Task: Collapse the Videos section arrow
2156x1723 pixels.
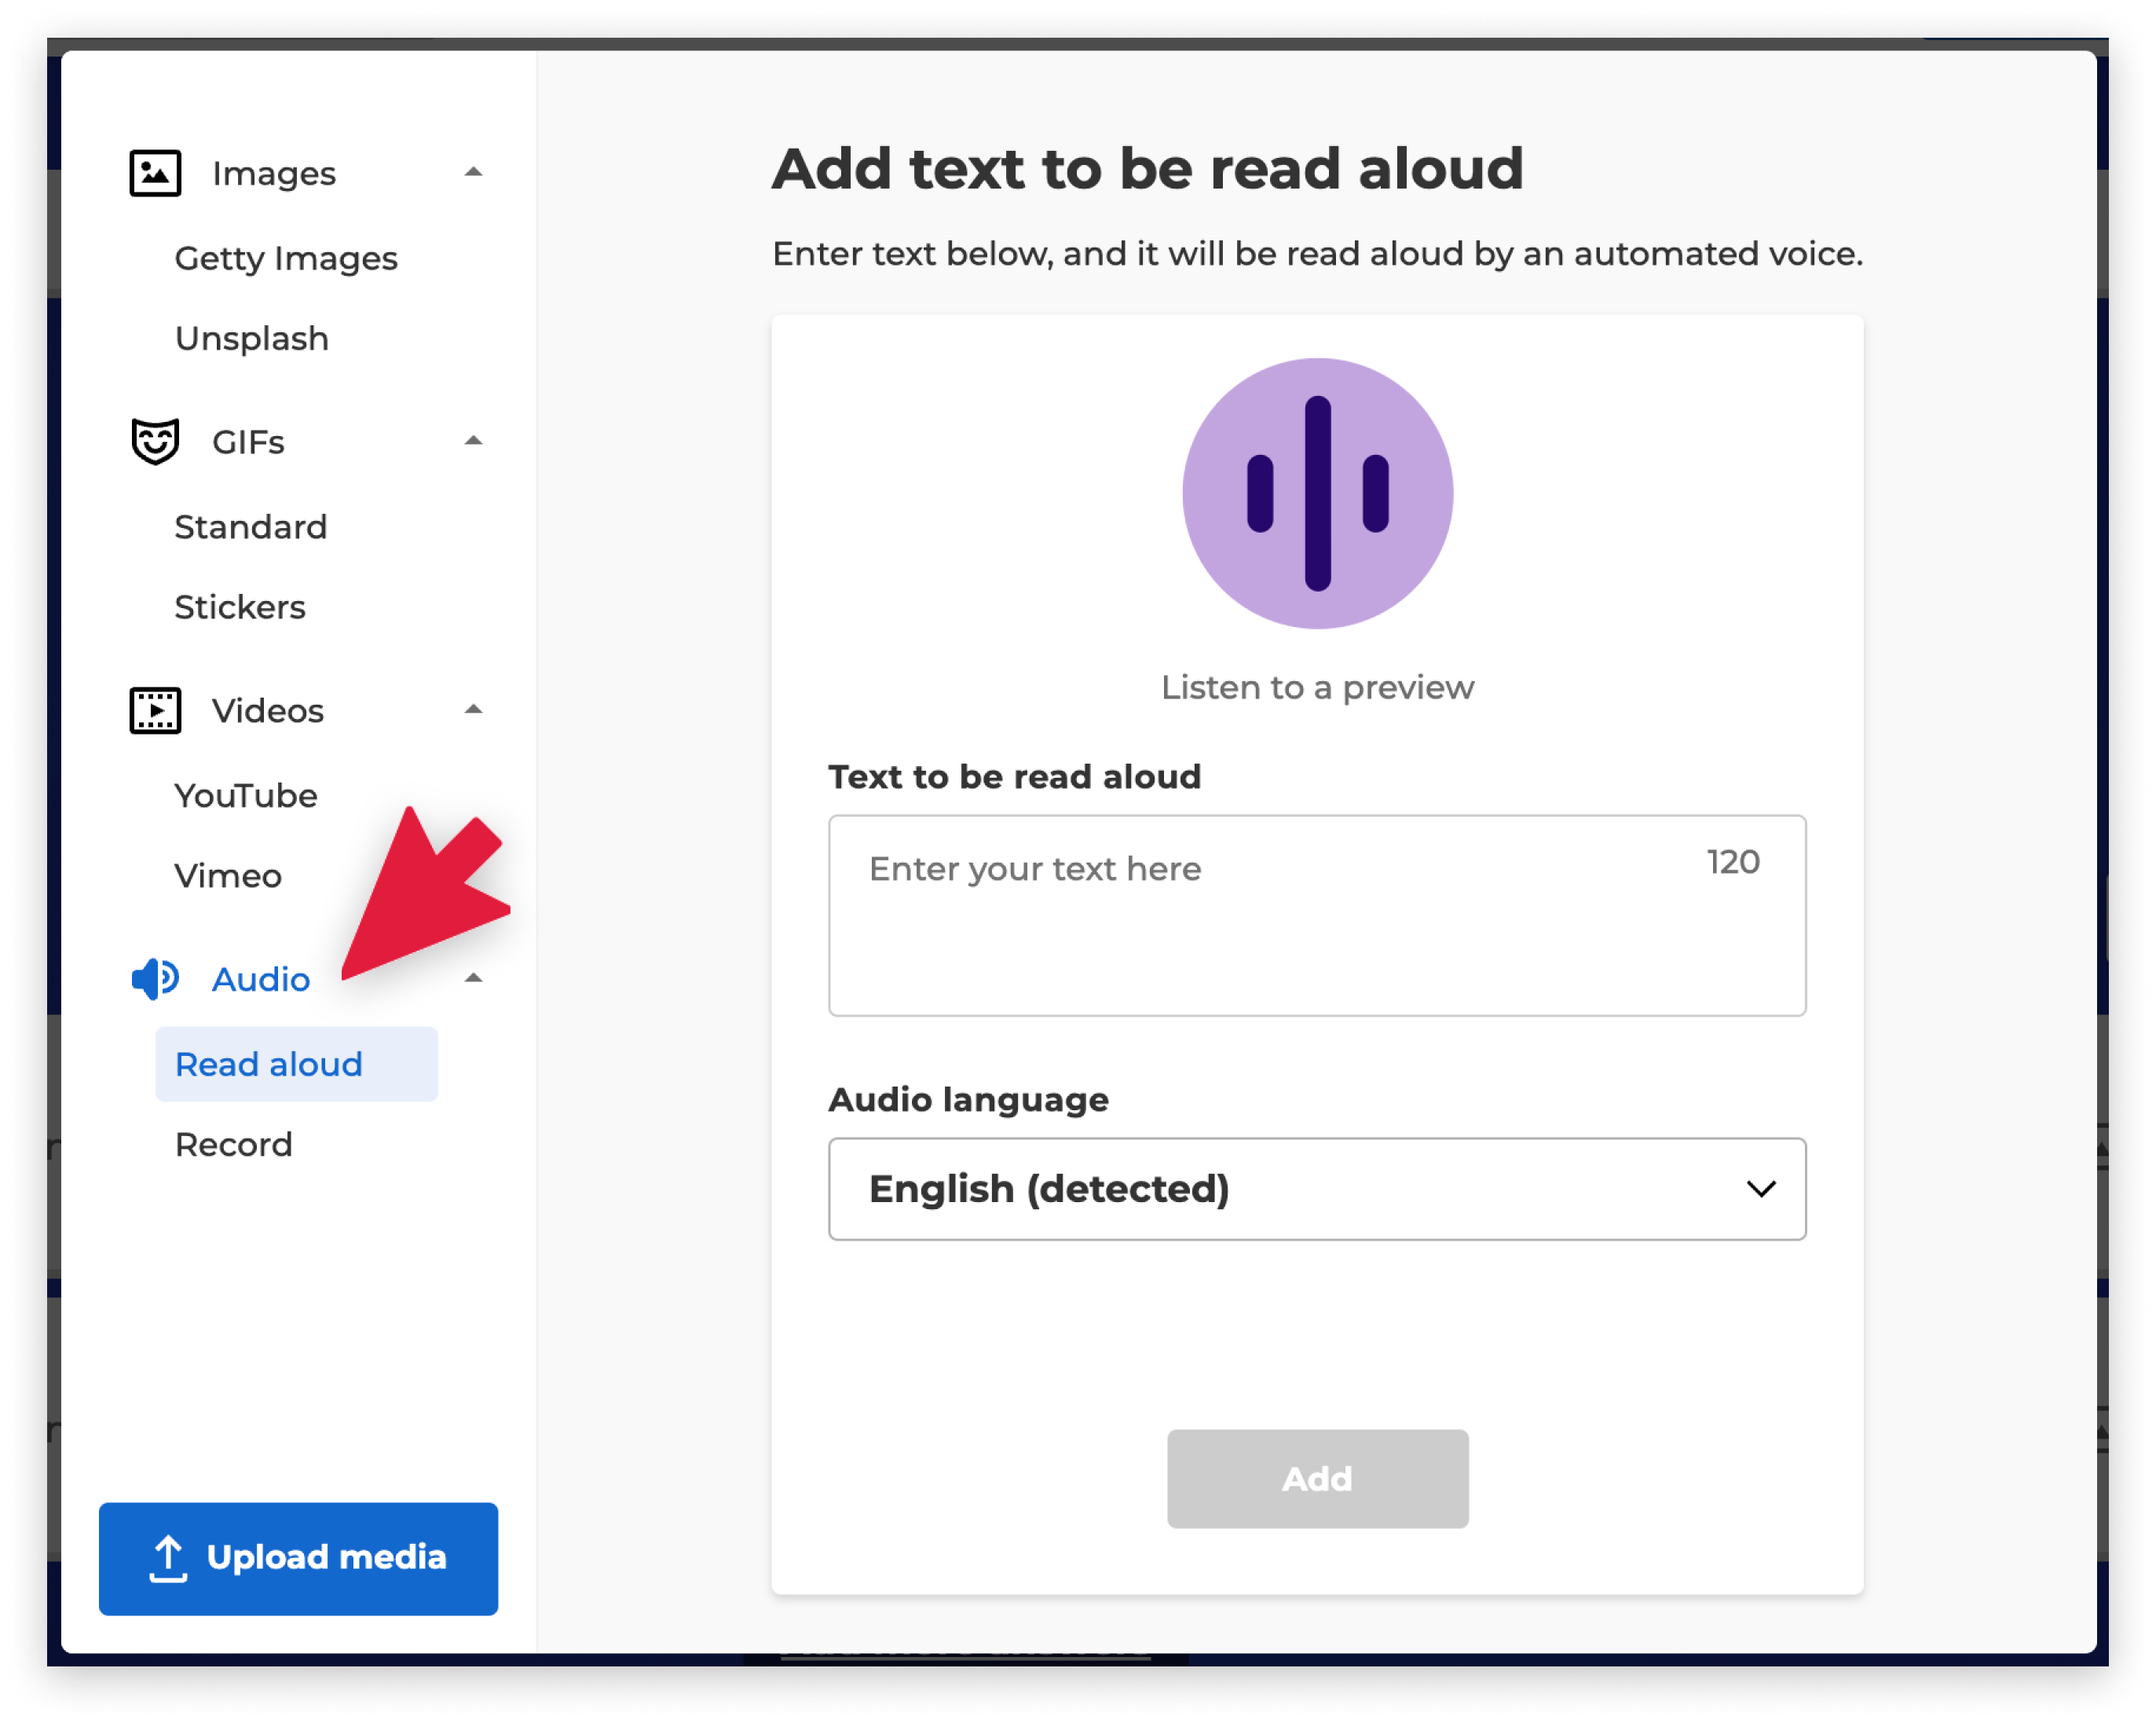Action: (473, 709)
